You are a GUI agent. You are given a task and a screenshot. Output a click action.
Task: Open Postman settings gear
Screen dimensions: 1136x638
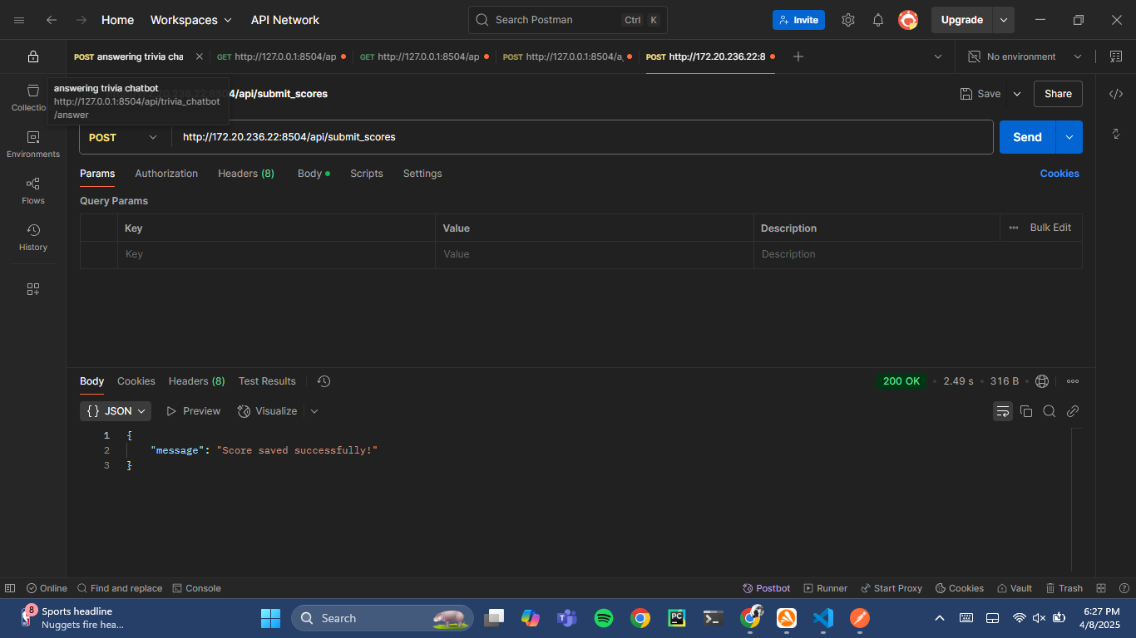848,20
